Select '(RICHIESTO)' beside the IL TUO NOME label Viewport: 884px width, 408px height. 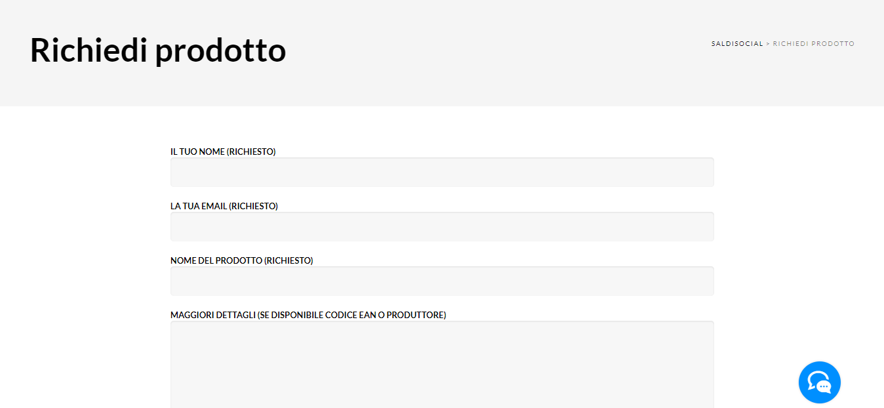251,152
